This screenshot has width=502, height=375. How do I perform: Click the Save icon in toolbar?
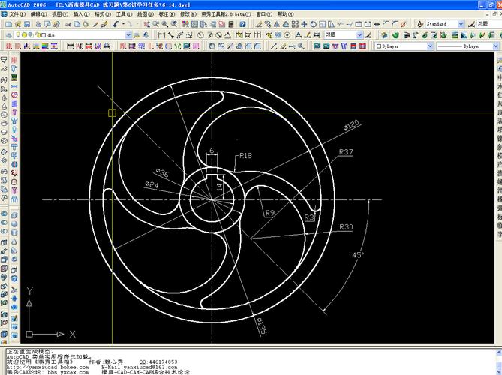pos(25,24)
